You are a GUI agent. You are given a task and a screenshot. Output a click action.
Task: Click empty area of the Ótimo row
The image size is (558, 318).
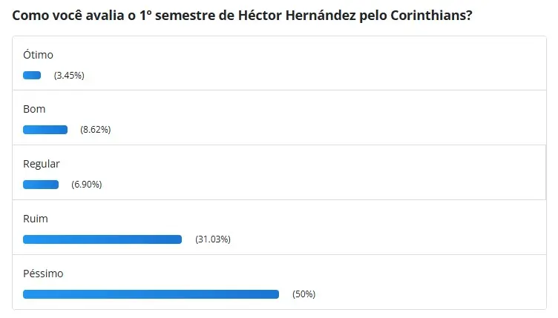(321, 63)
